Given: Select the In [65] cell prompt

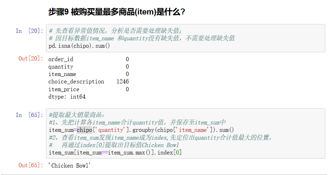Looking at the screenshot, I should 29,115.
